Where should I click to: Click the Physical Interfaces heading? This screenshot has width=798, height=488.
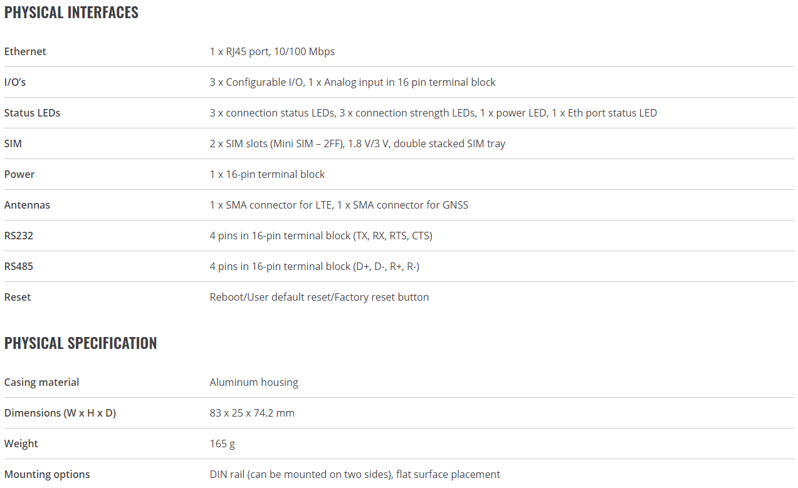[x=71, y=13]
